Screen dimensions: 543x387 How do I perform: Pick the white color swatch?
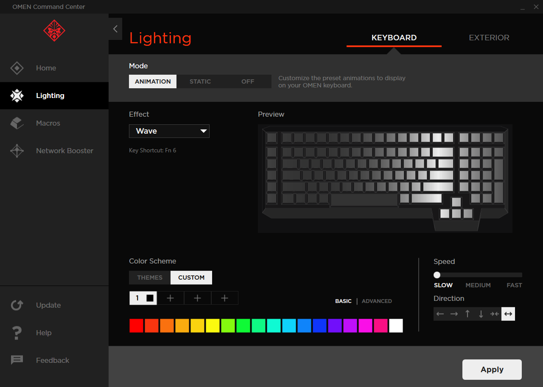[396, 325]
